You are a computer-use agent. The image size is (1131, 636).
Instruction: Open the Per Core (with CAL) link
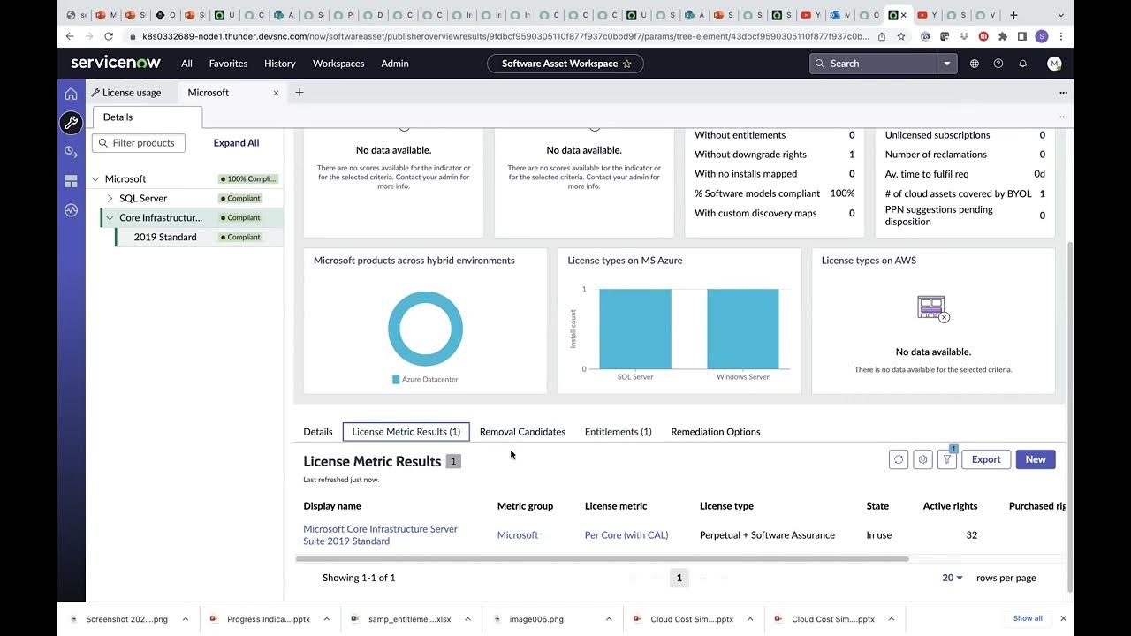click(x=626, y=535)
